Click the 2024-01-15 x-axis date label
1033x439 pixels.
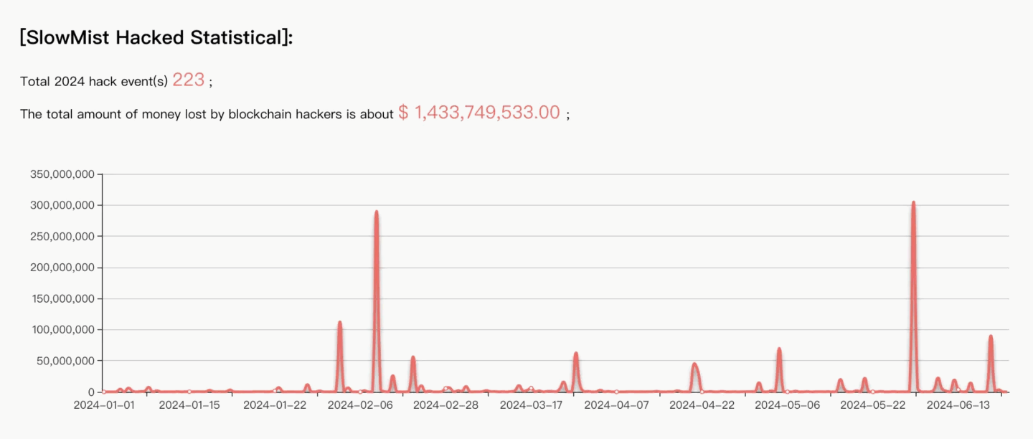189,405
